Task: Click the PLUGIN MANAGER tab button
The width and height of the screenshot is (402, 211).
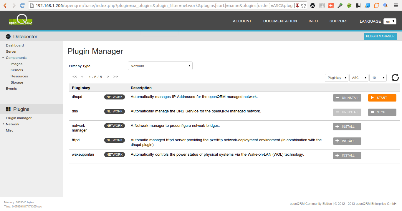Action: coord(380,36)
